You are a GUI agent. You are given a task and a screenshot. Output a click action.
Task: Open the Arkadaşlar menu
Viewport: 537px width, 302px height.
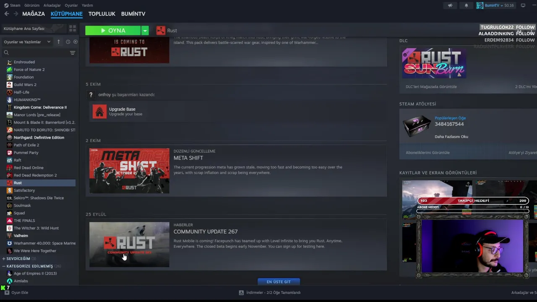click(52, 5)
